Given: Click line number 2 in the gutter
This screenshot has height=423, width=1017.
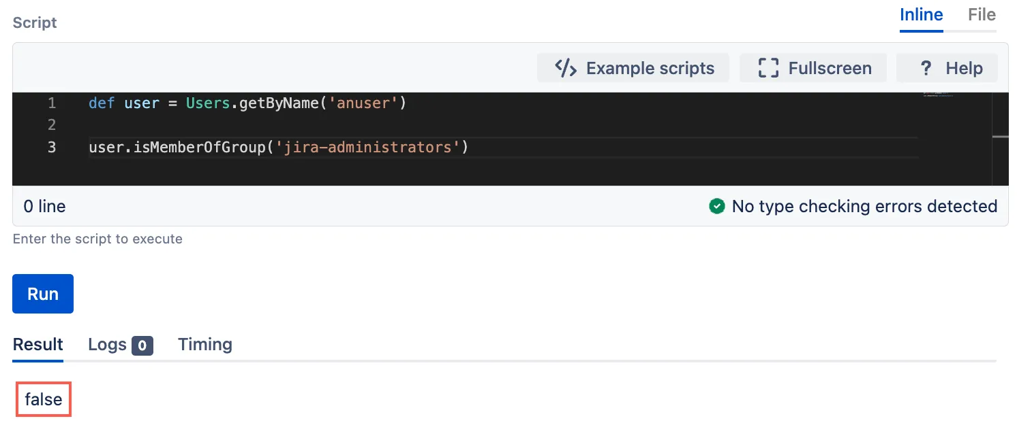Looking at the screenshot, I should pos(52,125).
